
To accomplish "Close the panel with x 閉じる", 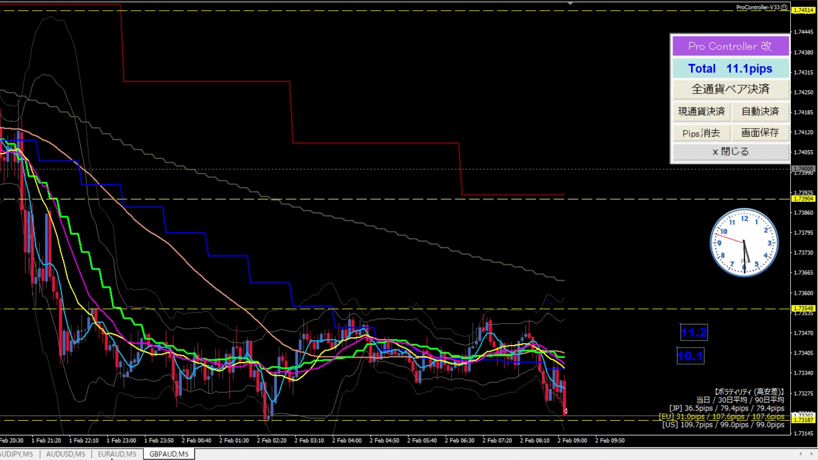I will point(731,152).
